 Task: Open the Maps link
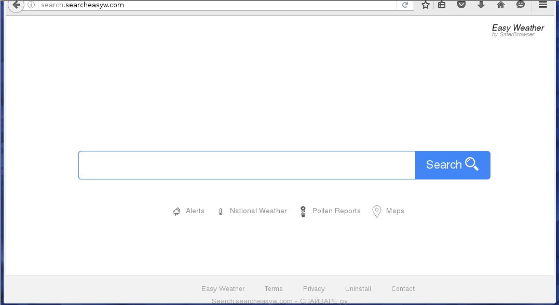pyautogui.click(x=394, y=211)
